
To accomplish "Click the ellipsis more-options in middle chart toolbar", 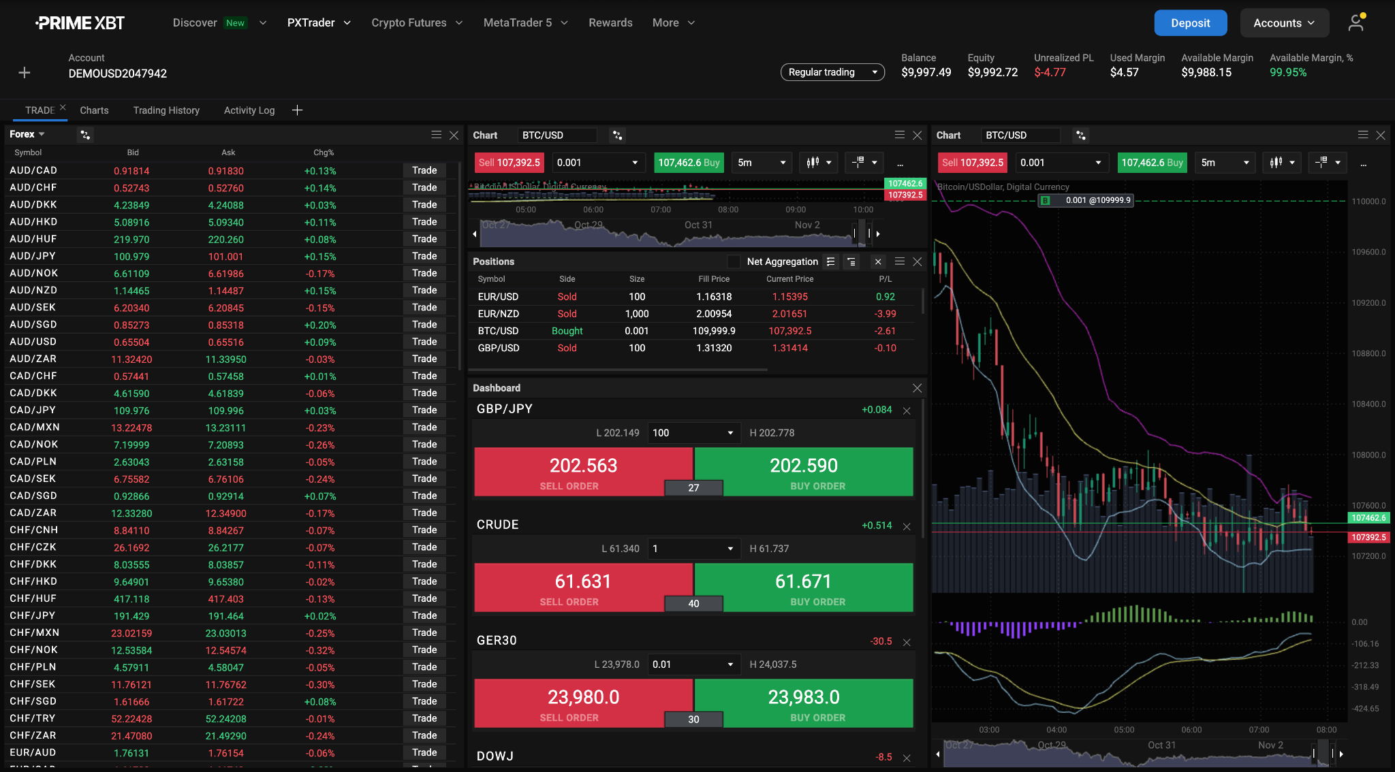I will click(900, 163).
